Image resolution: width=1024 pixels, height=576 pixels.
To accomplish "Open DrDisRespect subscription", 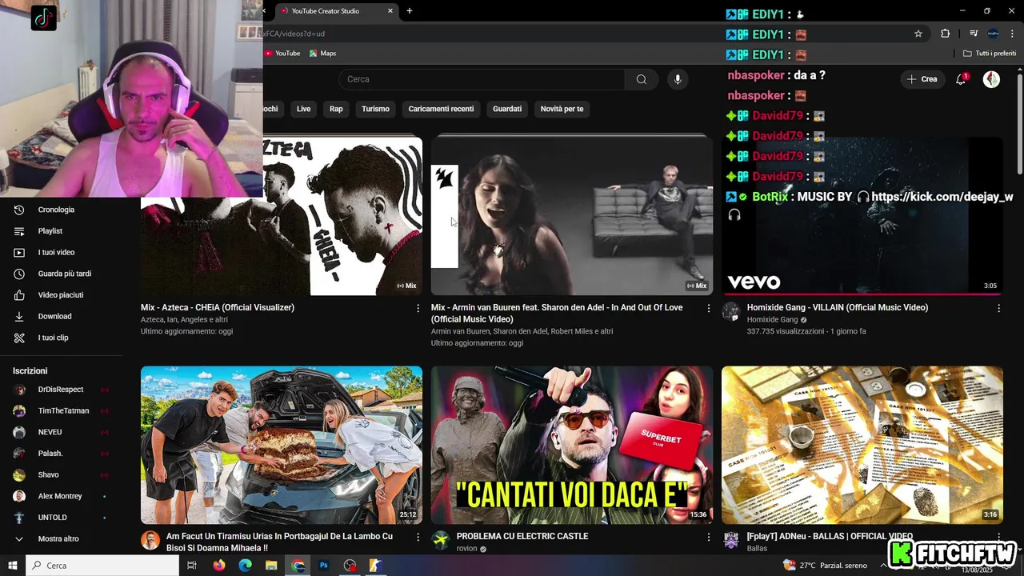I will click(61, 390).
